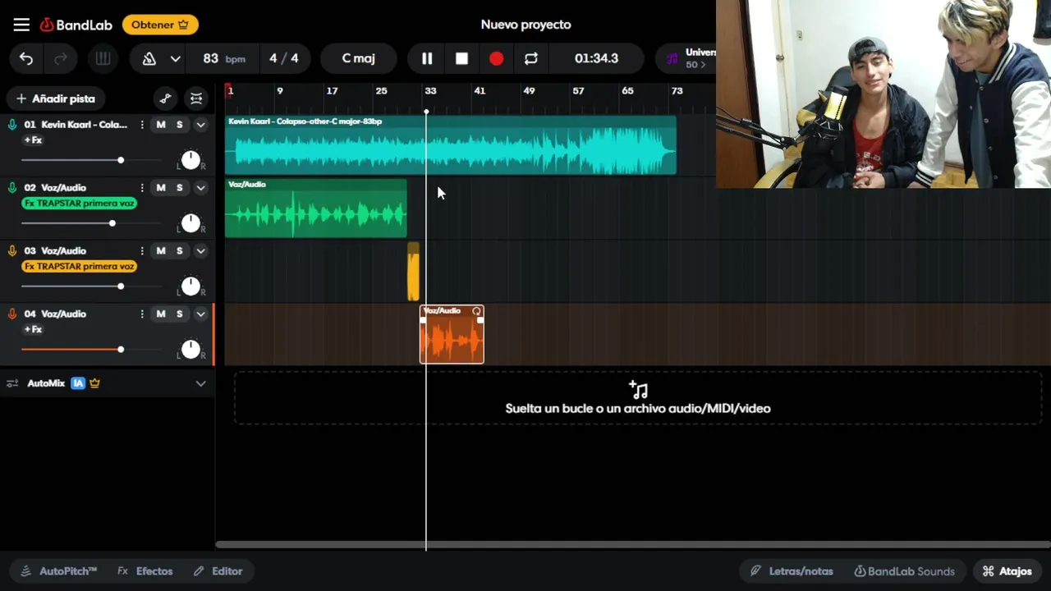Click track 01 microphone icon
Viewport: 1051px width, 591px height.
tap(12, 125)
